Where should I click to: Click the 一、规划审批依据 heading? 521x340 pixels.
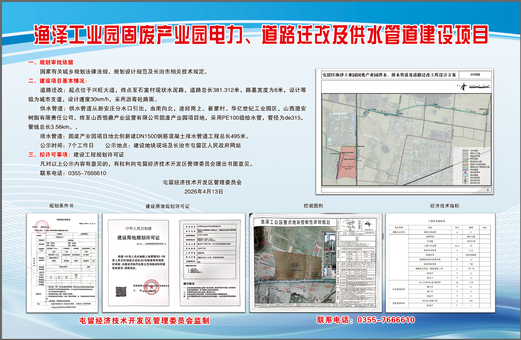[51, 62]
